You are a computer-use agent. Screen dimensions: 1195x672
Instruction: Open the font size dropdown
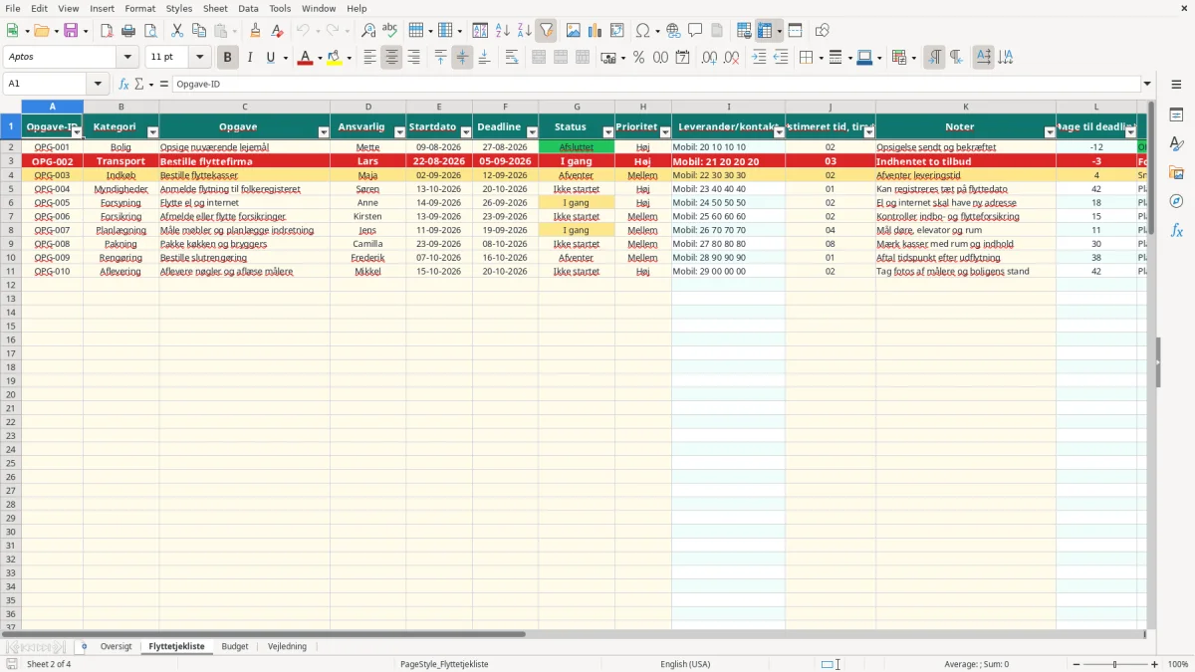pyautogui.click(x=199, y=58)
